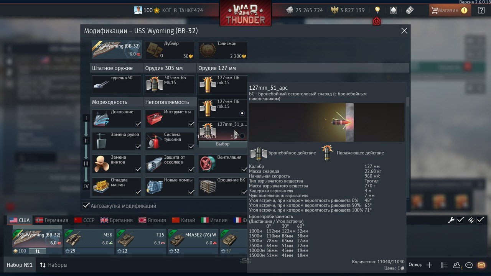Click the турель x30 weapon item

[x=117, y=84]
